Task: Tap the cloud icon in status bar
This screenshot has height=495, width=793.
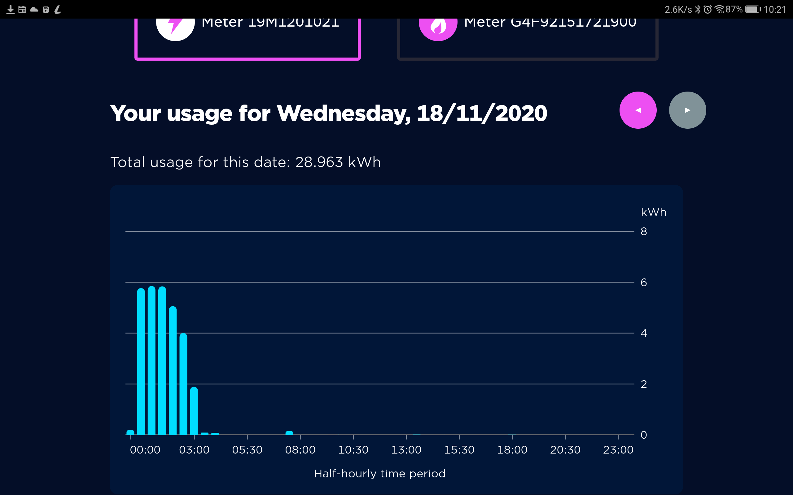Action: [34, 10]
